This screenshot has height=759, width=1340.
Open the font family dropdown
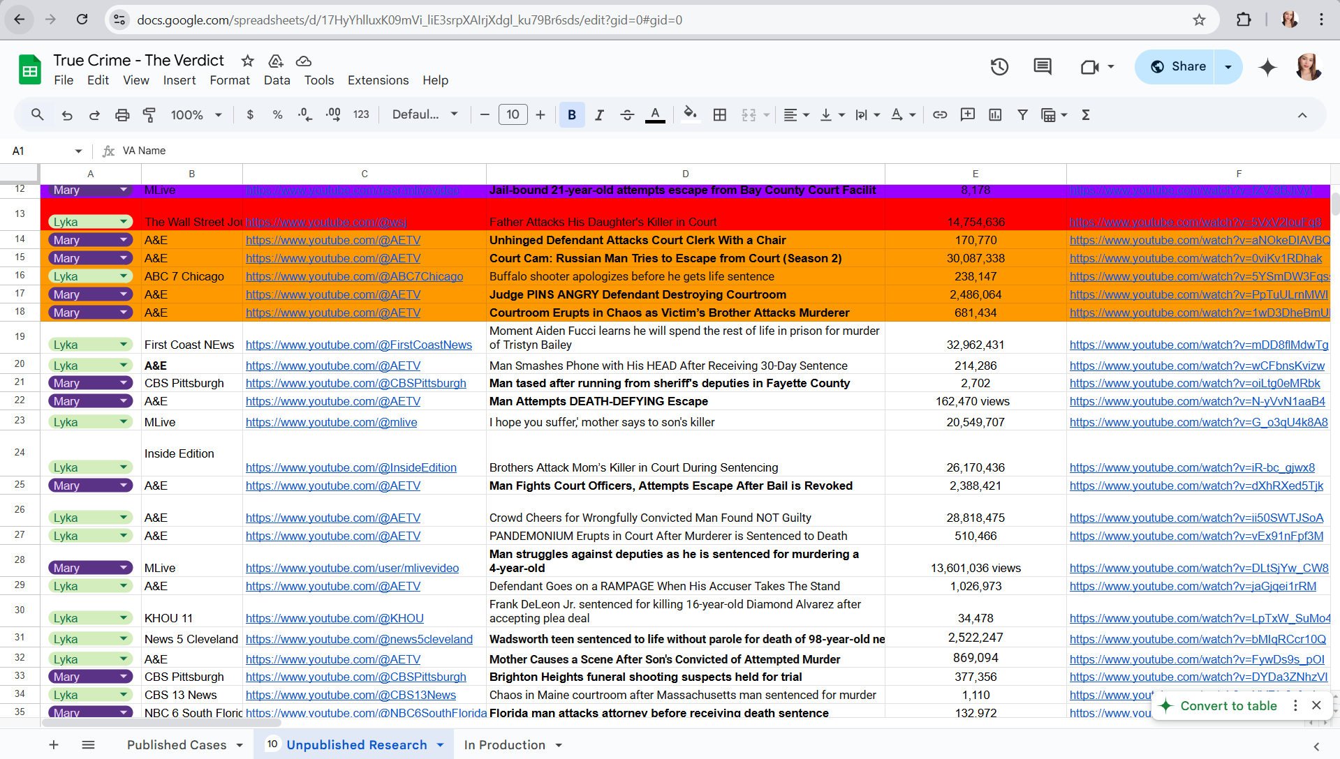tap(425, 115)
